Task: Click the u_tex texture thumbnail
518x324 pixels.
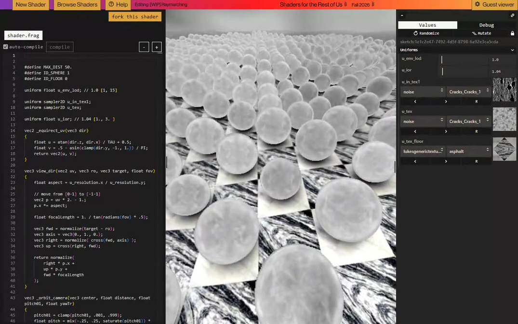Action: coord(504,120)
